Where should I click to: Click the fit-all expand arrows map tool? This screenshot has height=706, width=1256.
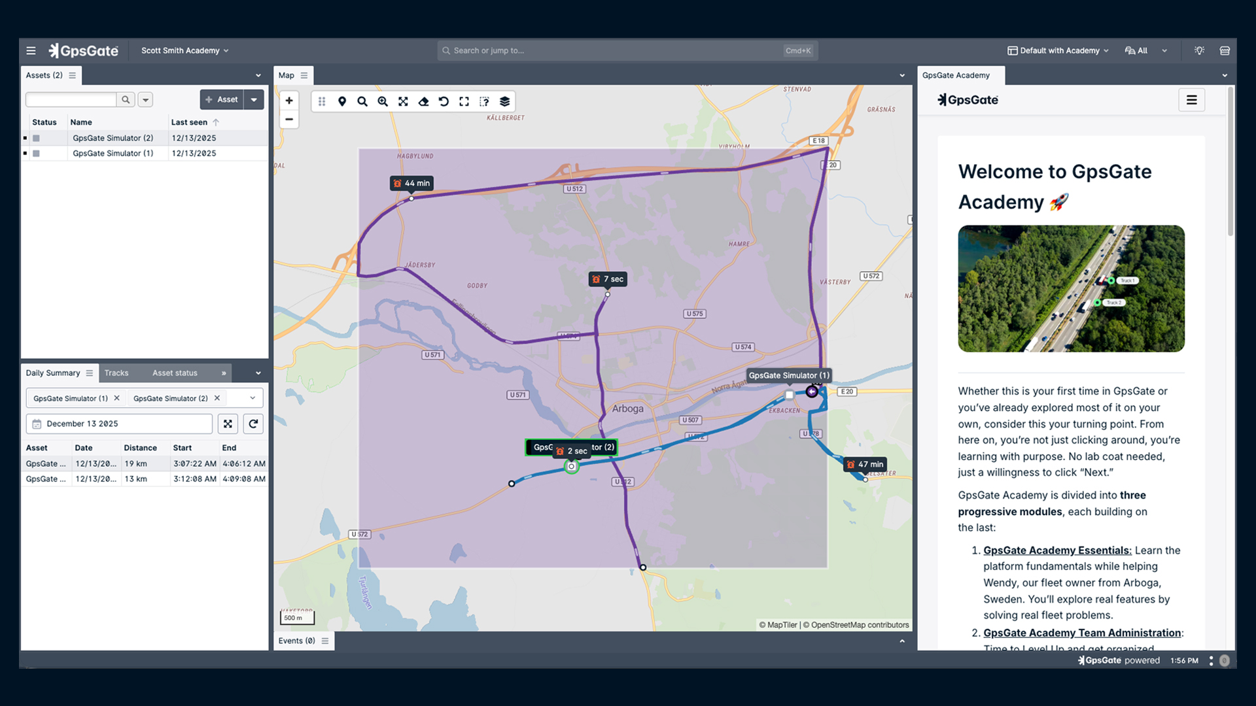(403, 101)
